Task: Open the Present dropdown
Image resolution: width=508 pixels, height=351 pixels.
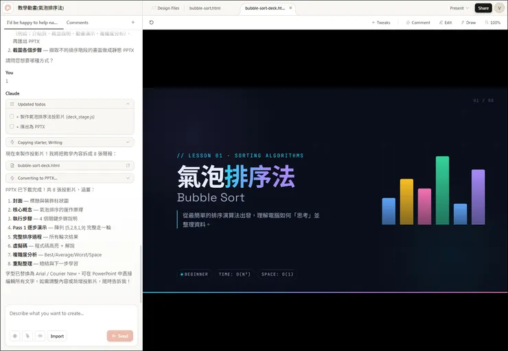Action: [x=459, y=8]
